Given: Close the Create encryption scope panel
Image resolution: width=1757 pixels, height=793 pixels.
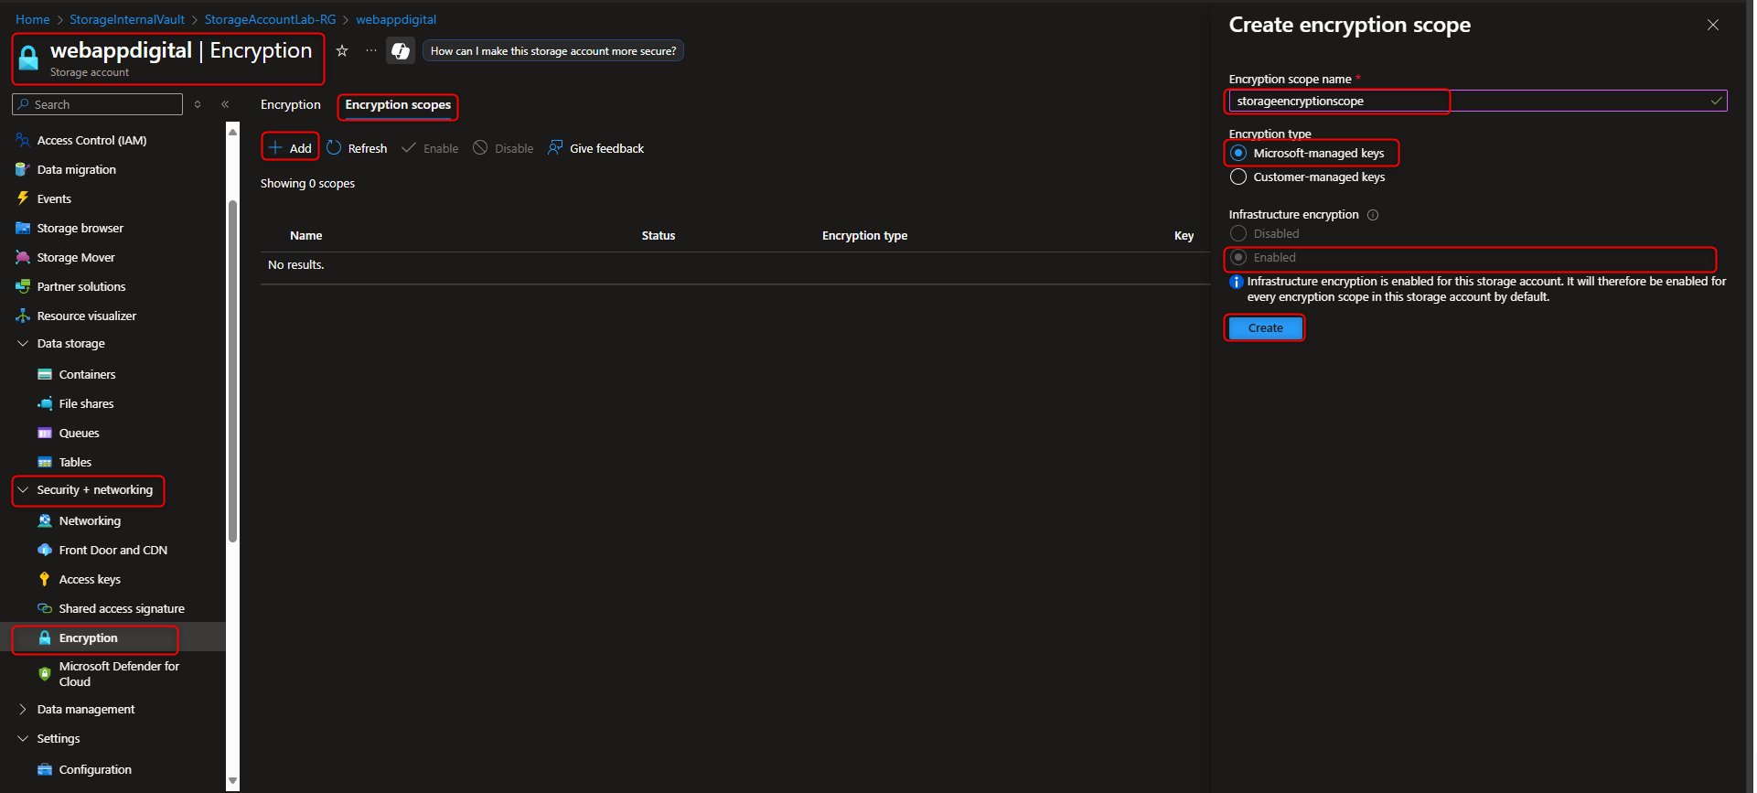Looking at the screenshot, I should [1713, 26].
